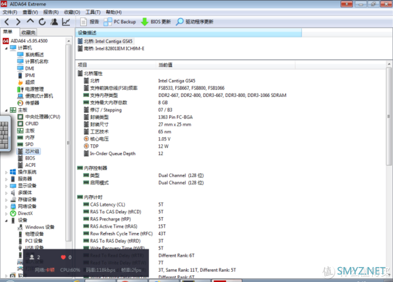Select the CAS Latency (CL) row
The width and height of the screenshot is (393, 282).
tap(123, 205)
